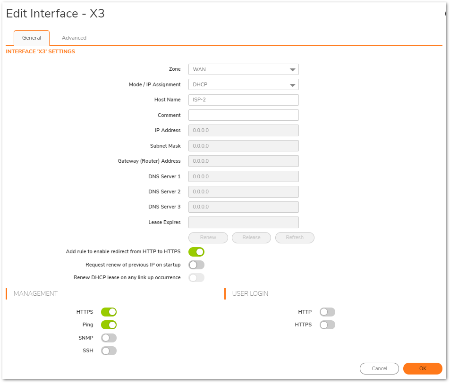Image resolution: width=450 pixels, height=383 pixels.
Task: Enable SNMP management toggle
Action: coord(109,338)
